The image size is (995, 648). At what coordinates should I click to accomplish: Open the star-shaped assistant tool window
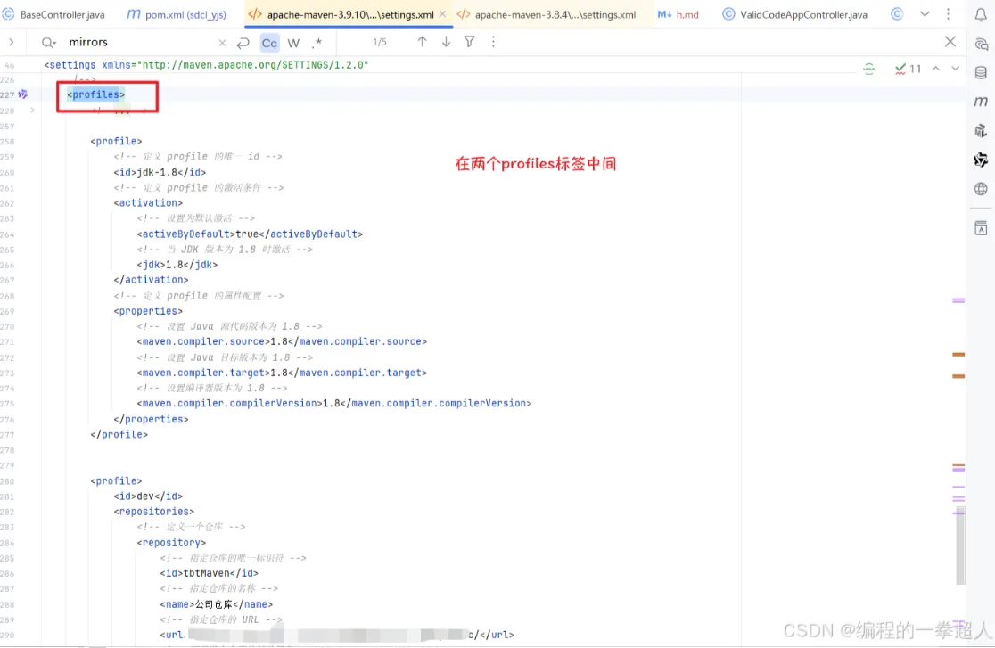point(981,160)
